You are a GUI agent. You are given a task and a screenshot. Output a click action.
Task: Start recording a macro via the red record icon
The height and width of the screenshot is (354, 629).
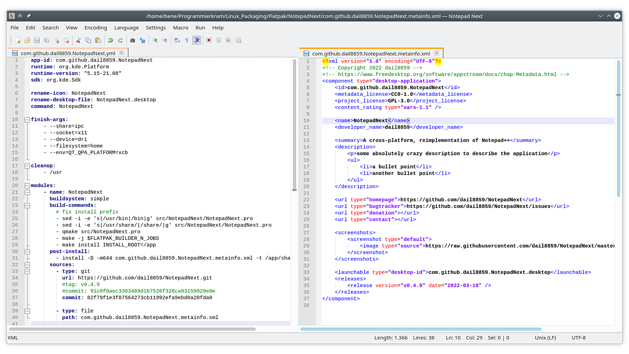(x=209, y=40)
